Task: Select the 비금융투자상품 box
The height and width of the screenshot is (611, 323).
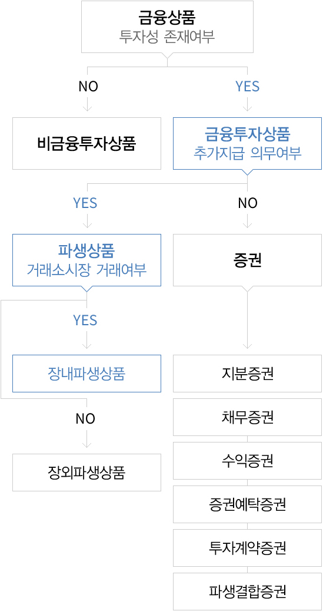Action: (87, 143)
